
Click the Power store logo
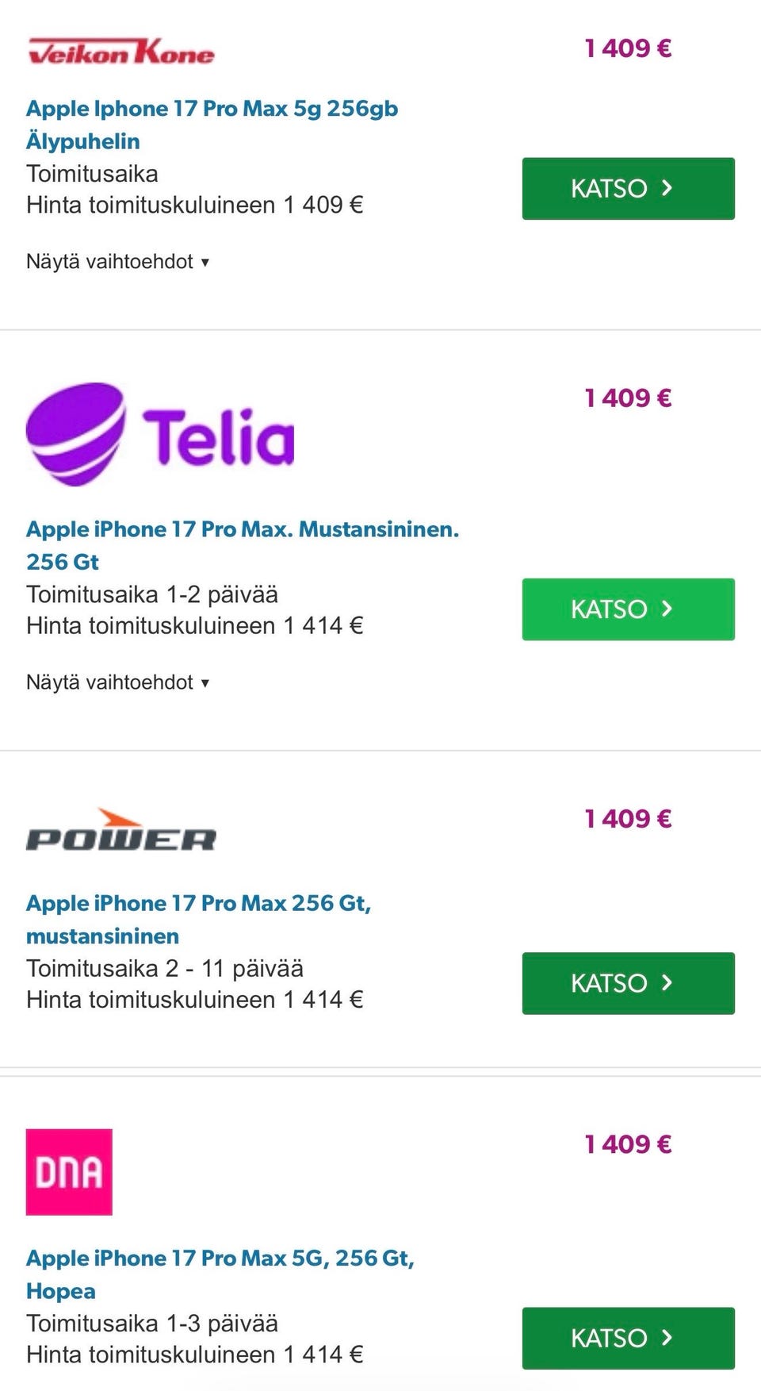tap(121, 830)
